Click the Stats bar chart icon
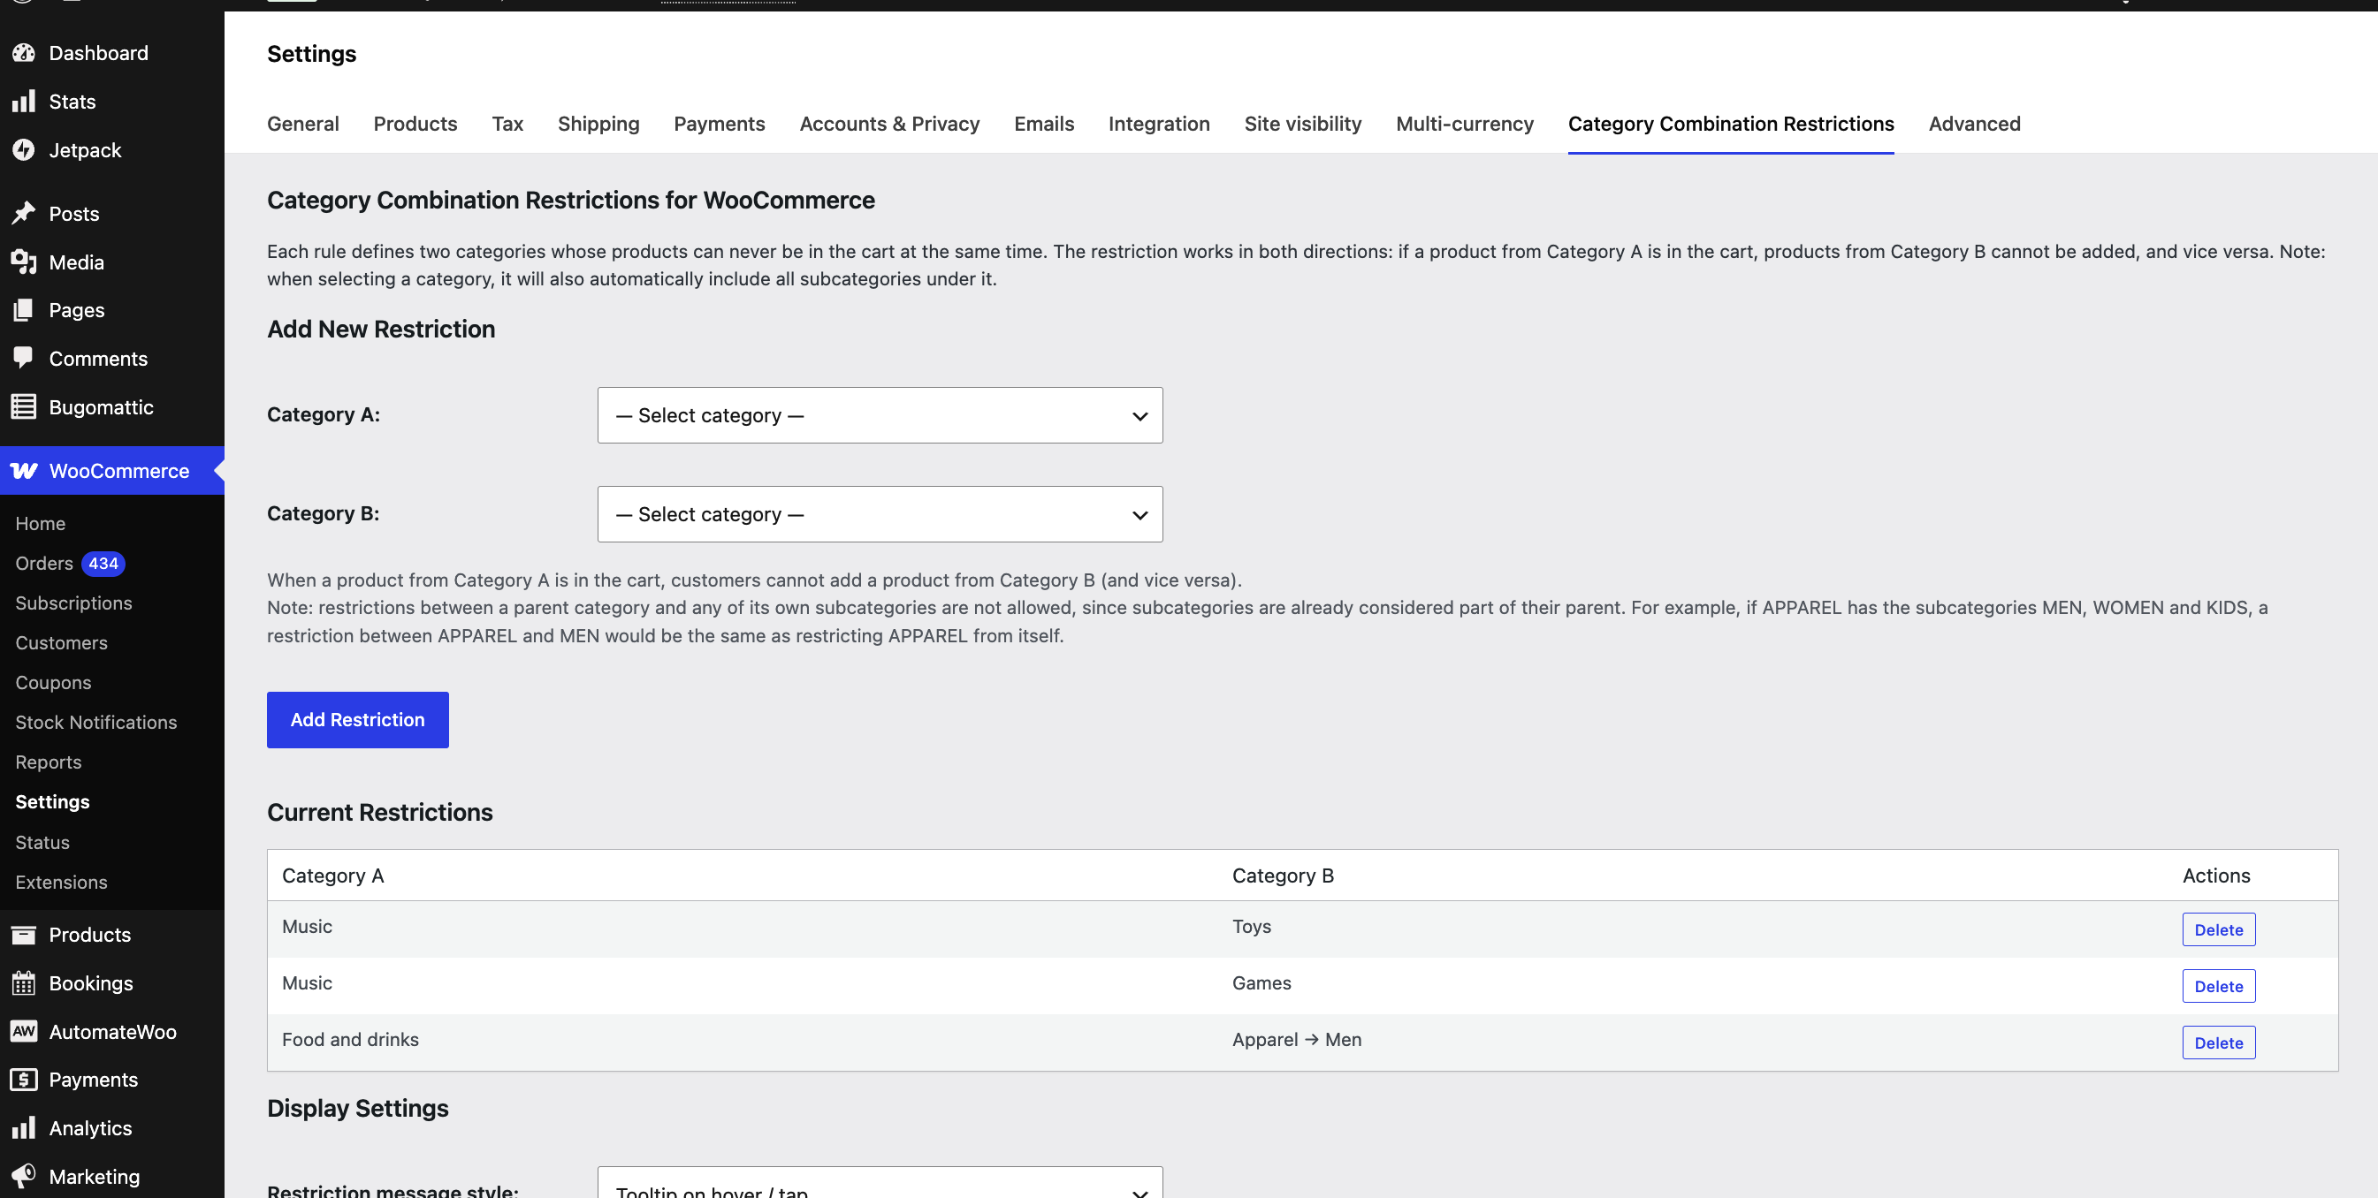Image resolution: width=2378 pixels, height=1198 pixels. [24, 102]
